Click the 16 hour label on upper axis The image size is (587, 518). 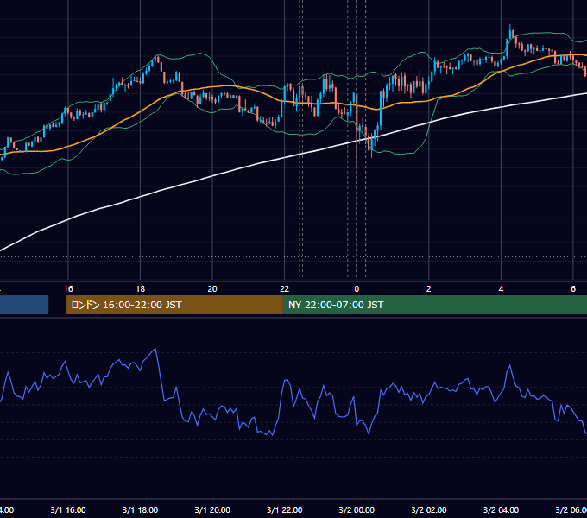(68, 289)
